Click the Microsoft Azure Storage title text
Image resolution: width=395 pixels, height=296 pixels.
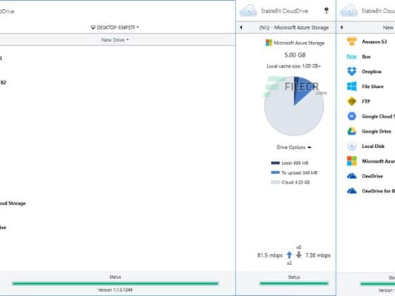[299, 43]
